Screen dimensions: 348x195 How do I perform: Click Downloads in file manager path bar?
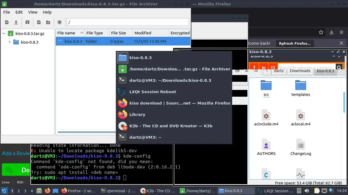coord(300,71)
